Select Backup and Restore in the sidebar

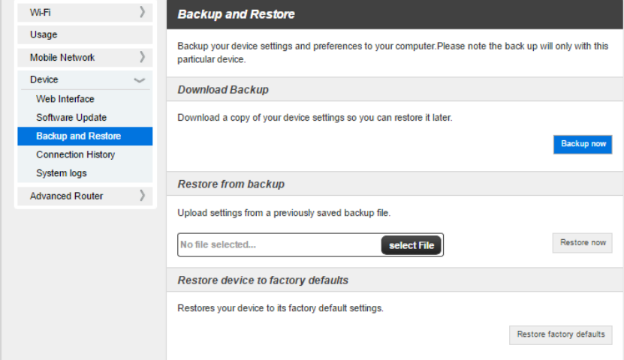[78, 136]
